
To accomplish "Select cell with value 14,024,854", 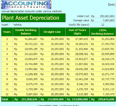I will [103, 69].
